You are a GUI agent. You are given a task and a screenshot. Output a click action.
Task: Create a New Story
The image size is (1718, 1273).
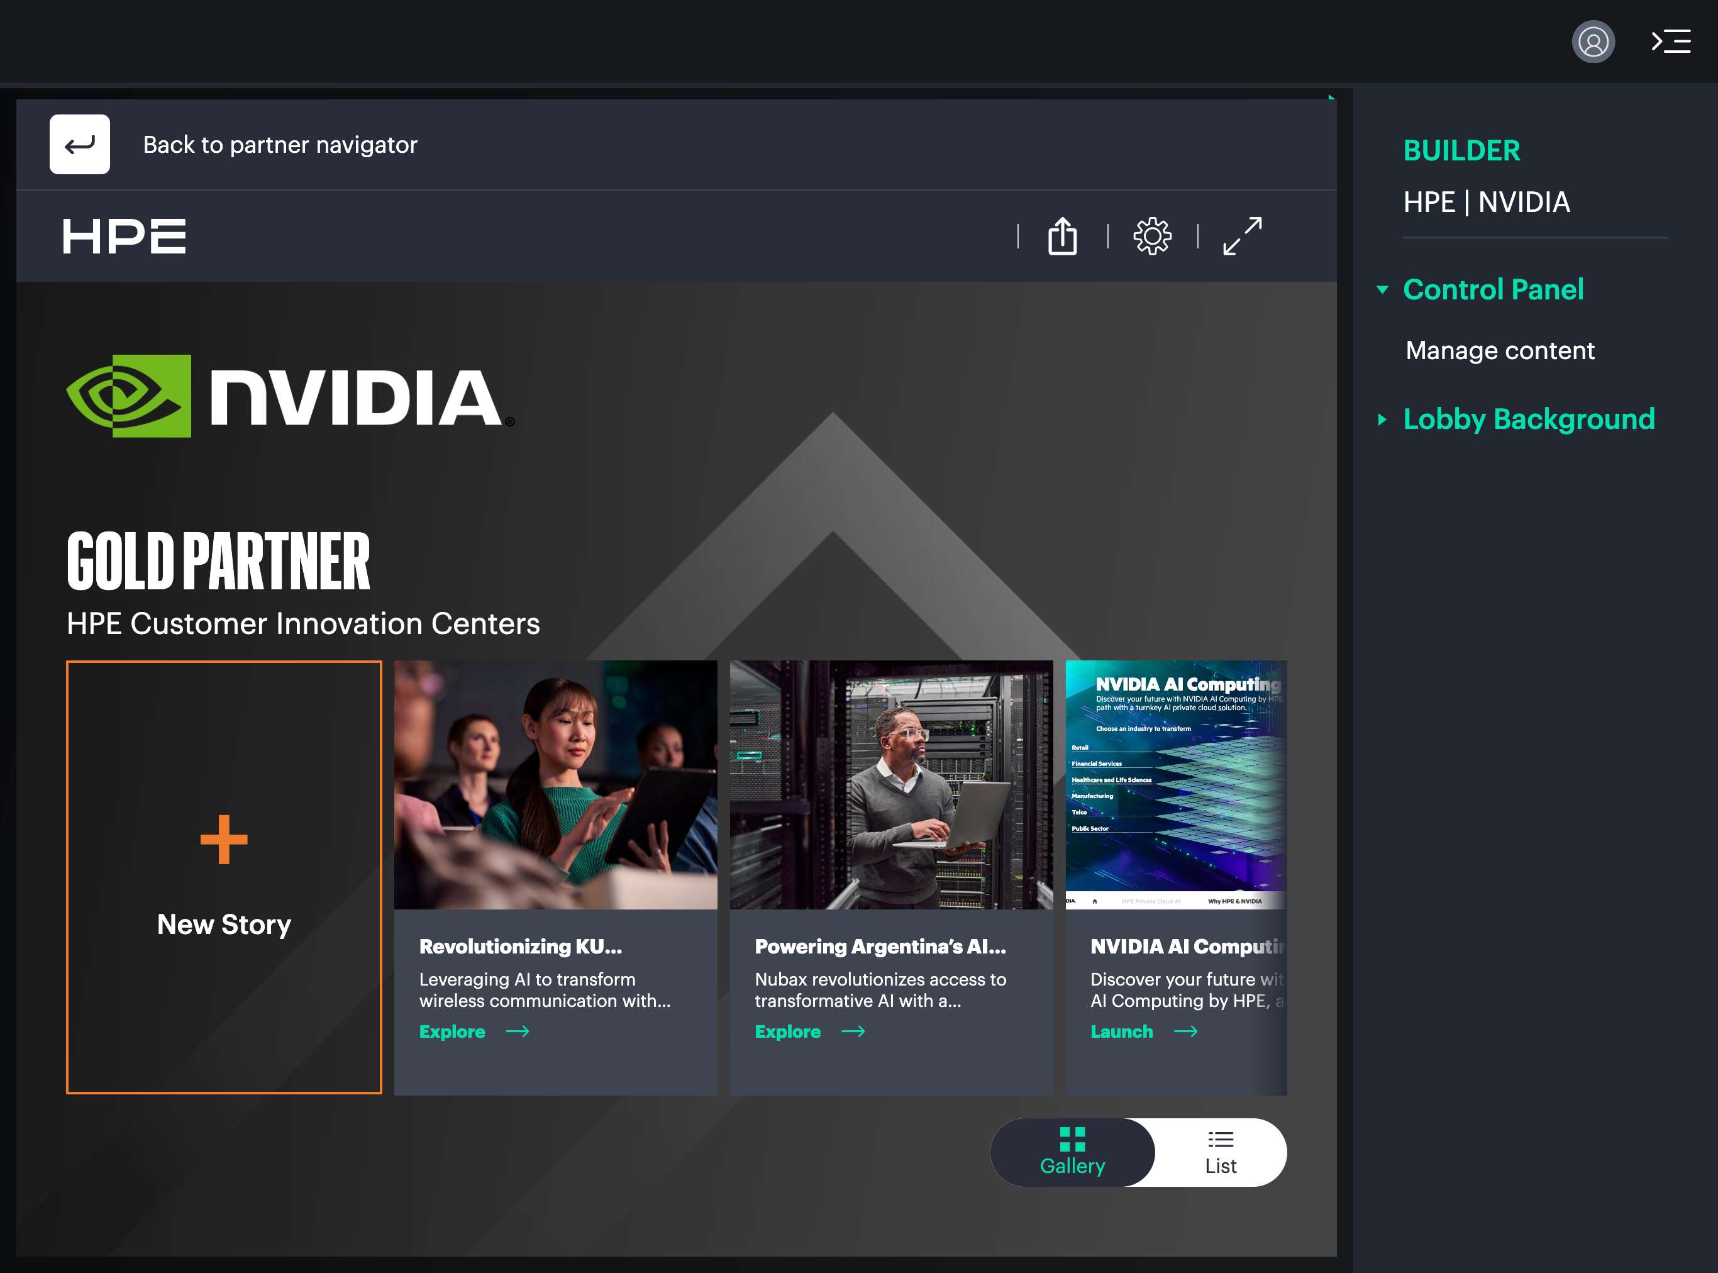pos(224,877)
